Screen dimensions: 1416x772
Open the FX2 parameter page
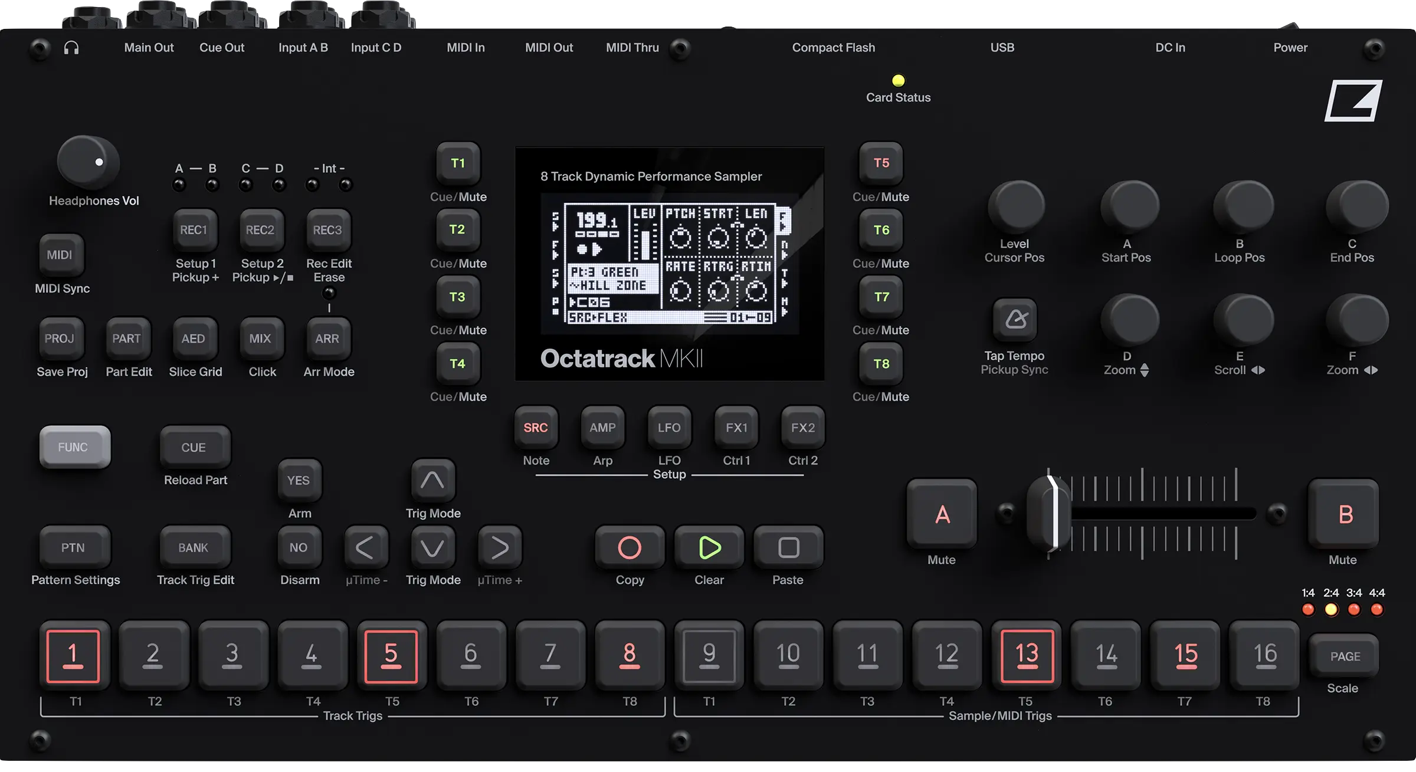point(803,428)
